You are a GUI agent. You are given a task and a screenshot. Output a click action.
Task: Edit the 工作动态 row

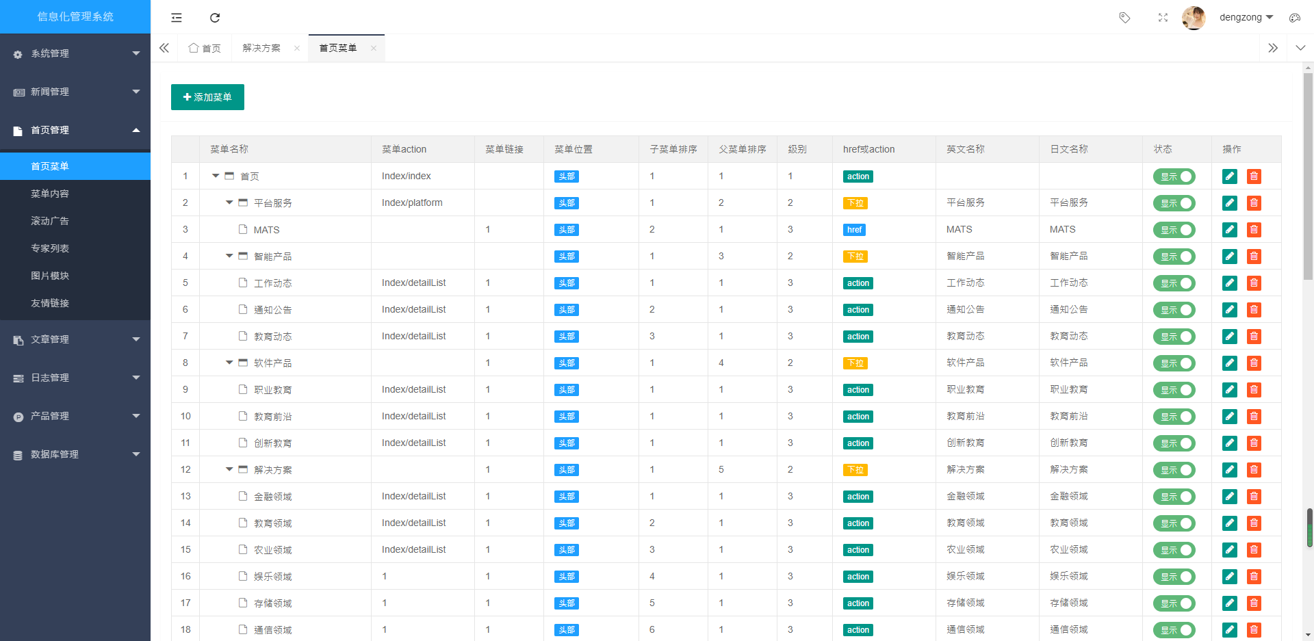pos(1230,283)
